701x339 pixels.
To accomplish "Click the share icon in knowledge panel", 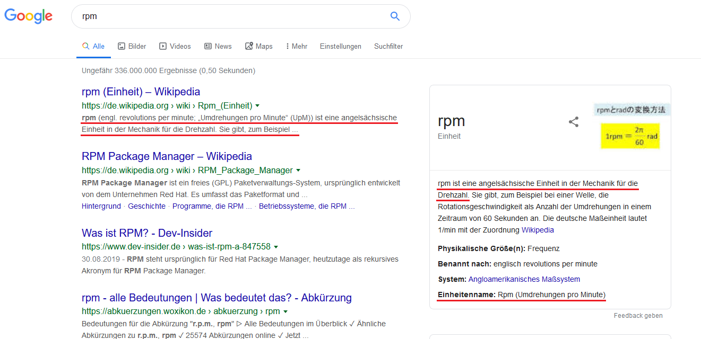I will [574, 122].
